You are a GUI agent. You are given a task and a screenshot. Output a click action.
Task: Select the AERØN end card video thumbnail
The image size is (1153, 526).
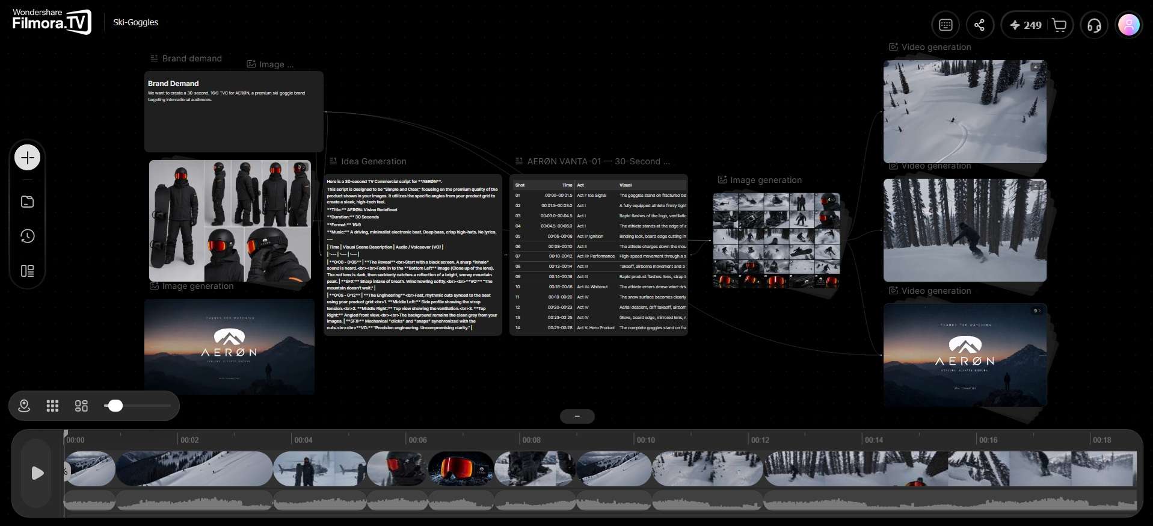tap(965, 355)
